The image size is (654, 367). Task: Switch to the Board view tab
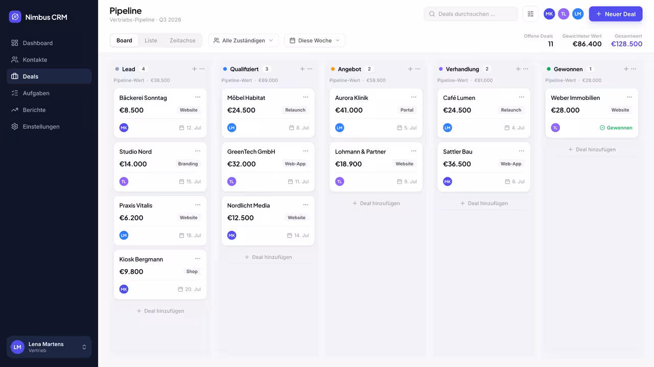(124, 40)
